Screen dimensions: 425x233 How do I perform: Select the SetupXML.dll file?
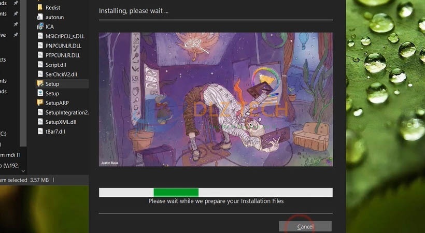pyautogui.click(x=61, y=122)
